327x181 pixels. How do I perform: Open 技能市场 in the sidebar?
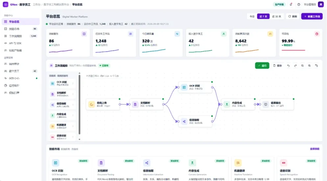[x=20, y=29]
